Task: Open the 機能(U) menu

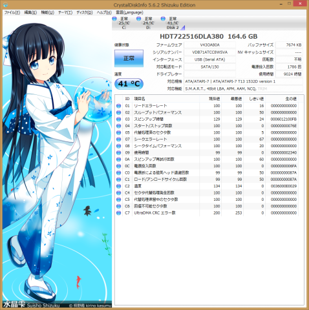Action: 47,12
